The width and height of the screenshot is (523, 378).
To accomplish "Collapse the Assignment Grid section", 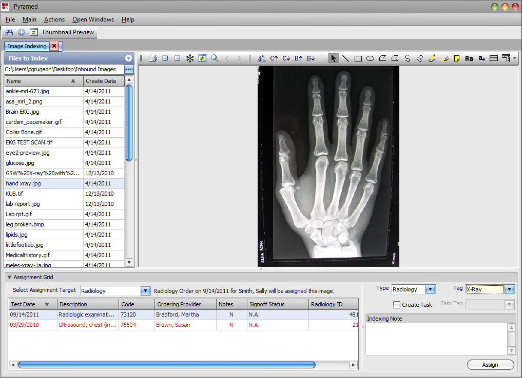I will 9,277.
